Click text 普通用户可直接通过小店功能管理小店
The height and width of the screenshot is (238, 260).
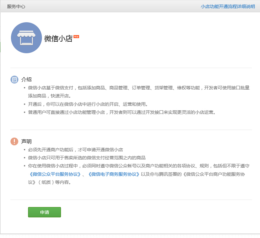point(66,112)
